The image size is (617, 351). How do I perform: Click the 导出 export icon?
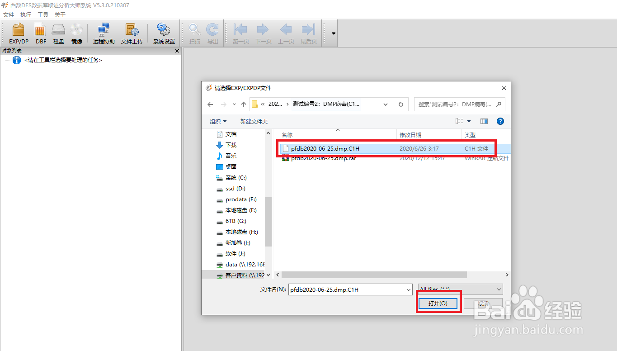point(212,34)
